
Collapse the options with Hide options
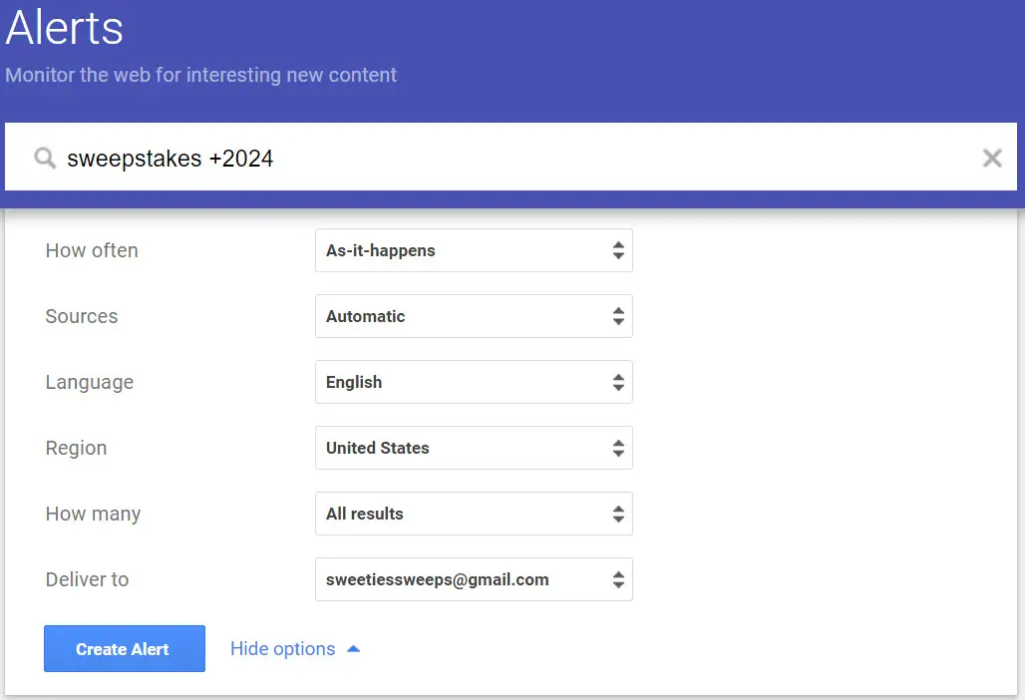tap(283, 648)
